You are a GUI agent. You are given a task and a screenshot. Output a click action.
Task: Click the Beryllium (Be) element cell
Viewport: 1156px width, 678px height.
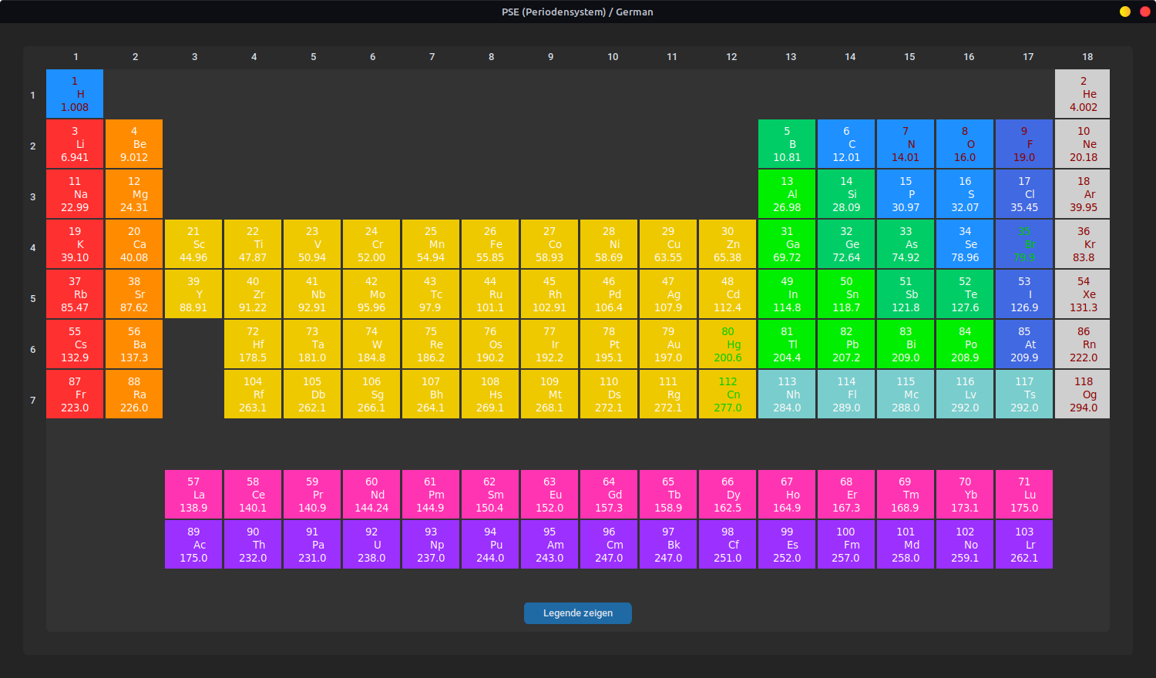click(134, 144)
